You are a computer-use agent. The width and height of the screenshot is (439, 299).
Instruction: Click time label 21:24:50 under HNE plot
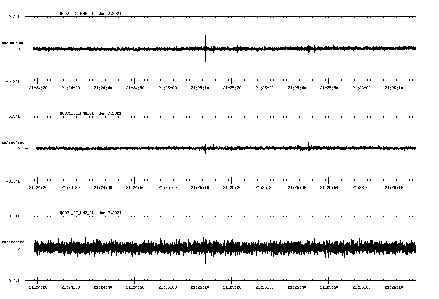coord(135,88)
